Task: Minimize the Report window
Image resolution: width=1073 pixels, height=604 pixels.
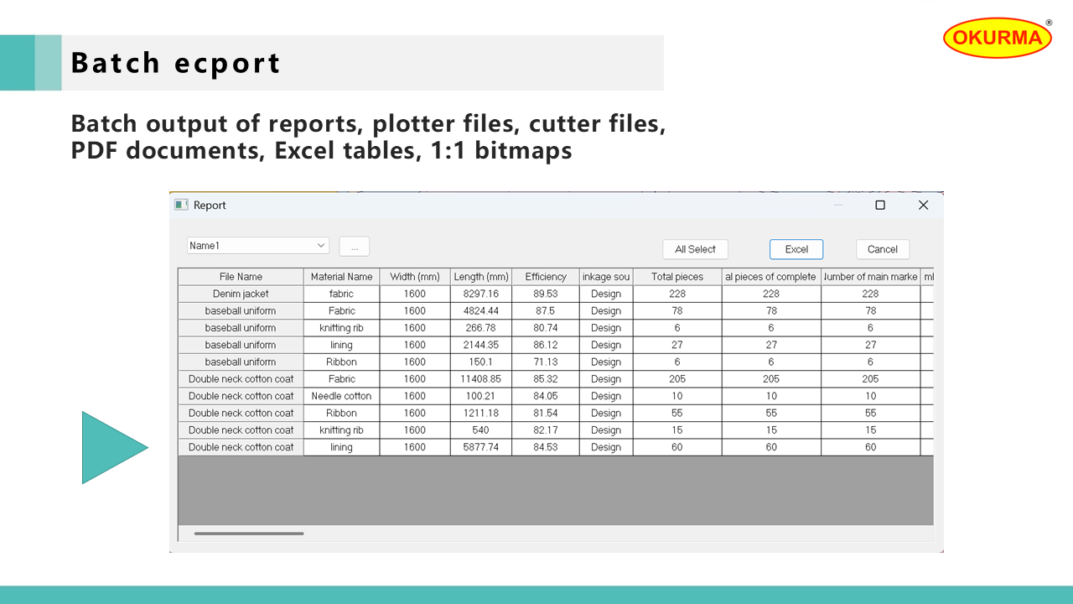Action: coord(838,205)
